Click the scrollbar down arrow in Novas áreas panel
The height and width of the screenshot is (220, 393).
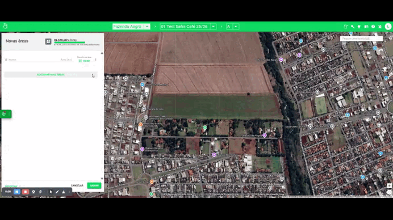pyautogui.click(x=102, y=179)
